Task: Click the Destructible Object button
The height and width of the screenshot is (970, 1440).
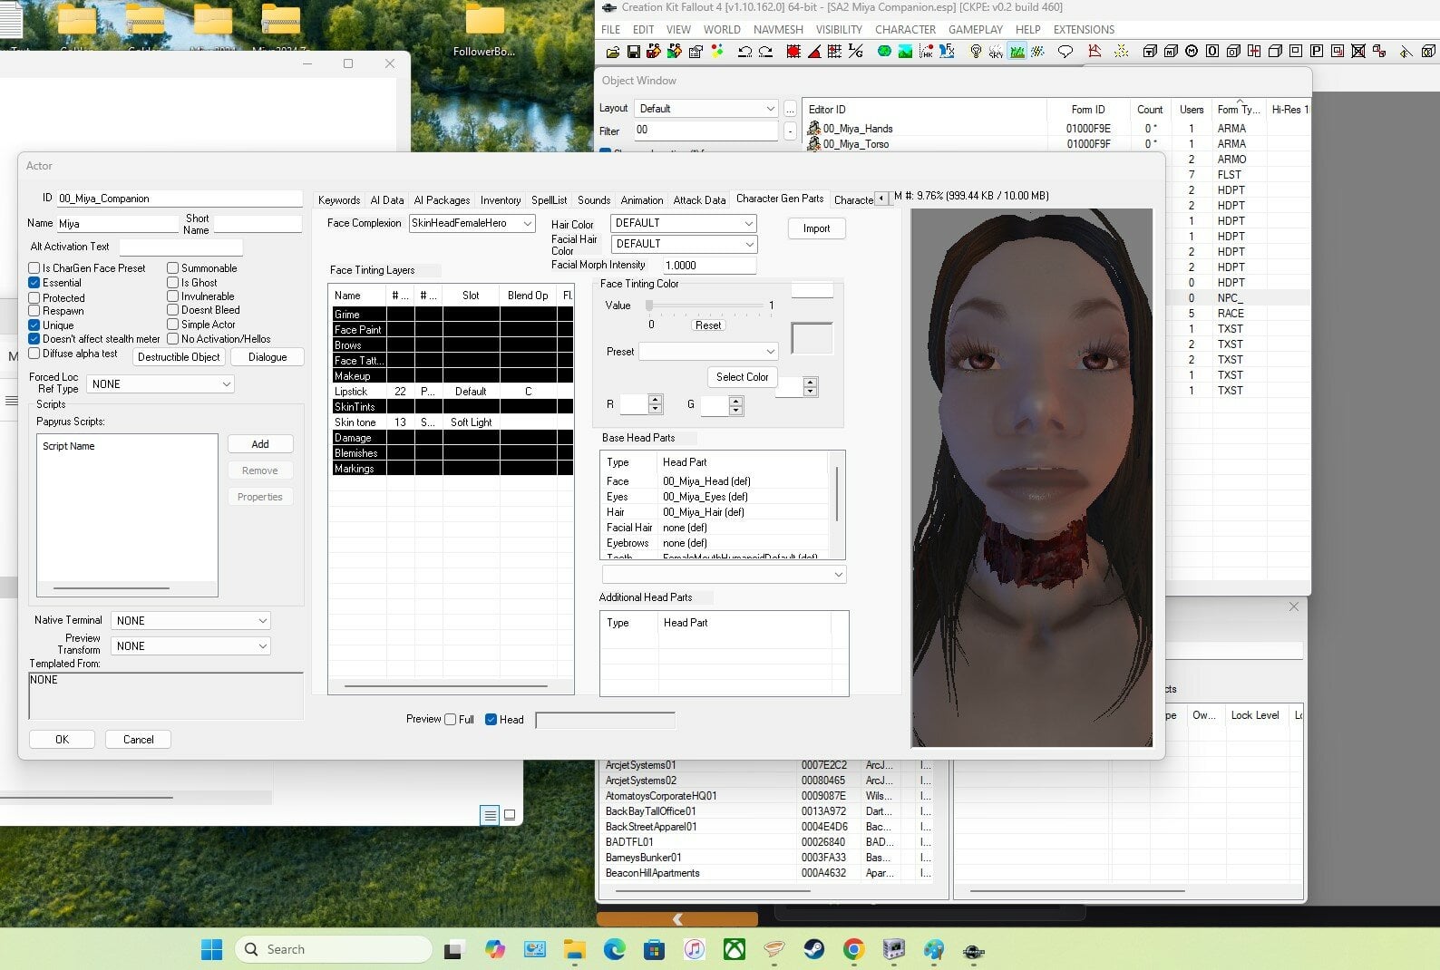Action: tap(179, 357)
